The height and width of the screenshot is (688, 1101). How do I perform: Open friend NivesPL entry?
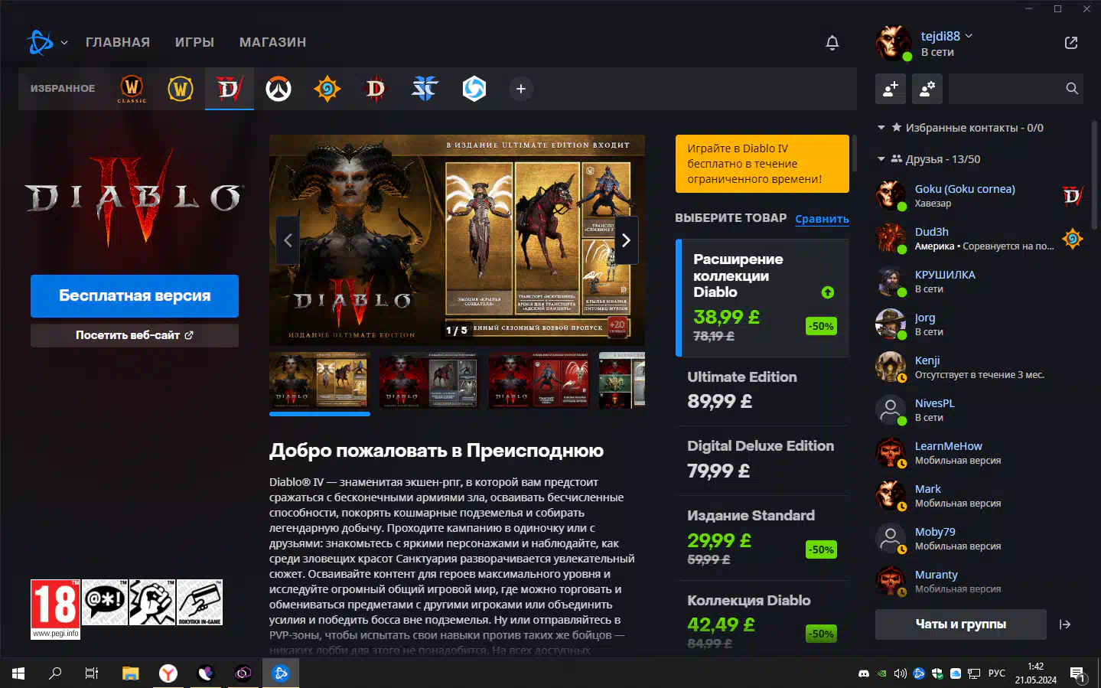[x=981, y=410]
